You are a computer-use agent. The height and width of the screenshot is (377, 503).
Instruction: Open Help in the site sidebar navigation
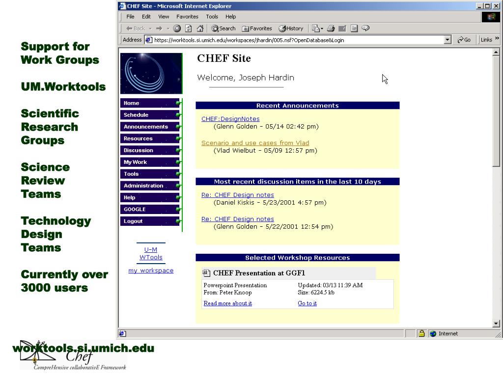pyautogui.click(x=150, y=198)
